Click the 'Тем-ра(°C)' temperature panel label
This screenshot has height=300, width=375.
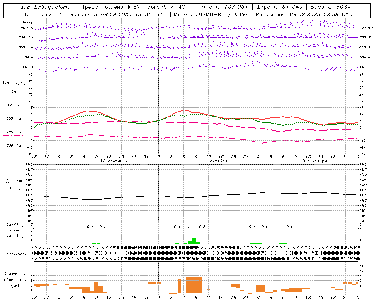[14, 83]
